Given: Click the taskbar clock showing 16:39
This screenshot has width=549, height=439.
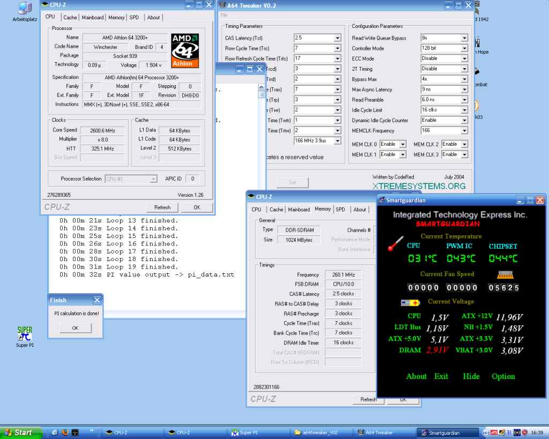Looking at the screenshot, I should [537, 433].
